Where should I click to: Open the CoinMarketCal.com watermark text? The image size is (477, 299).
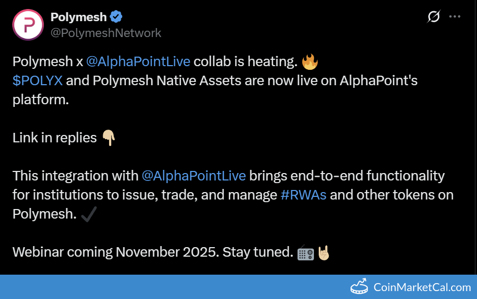(422, 287)
